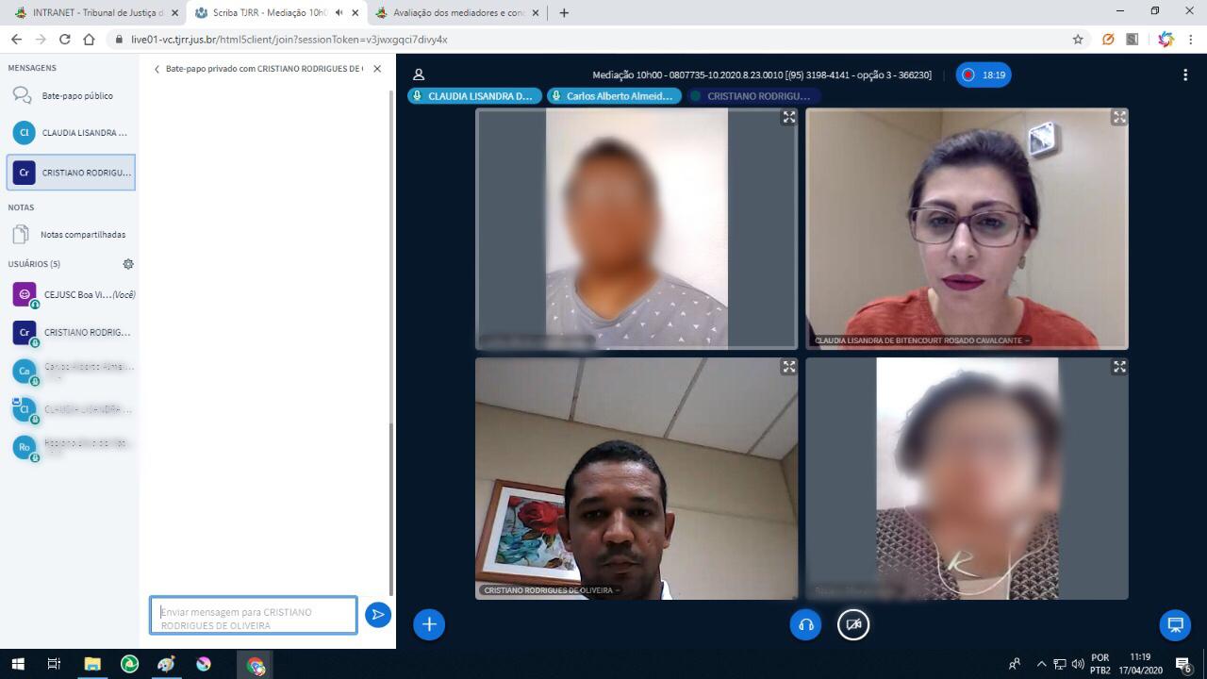Viewport: 1207px width, 679px height.
Task: Reload the current page
Action: pos(64,40)
